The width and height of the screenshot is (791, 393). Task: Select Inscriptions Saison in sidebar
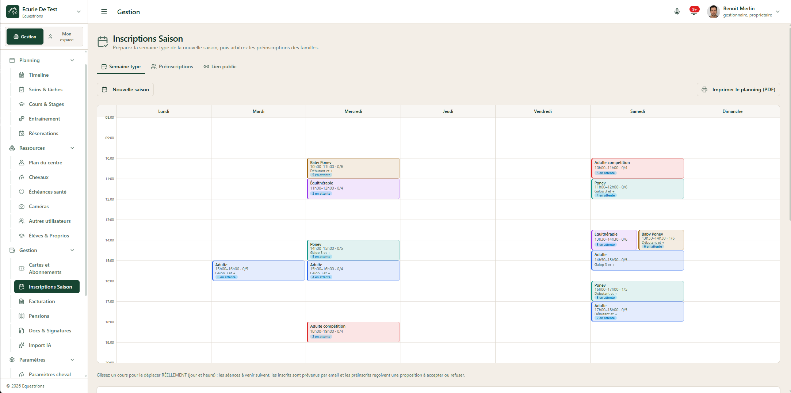[47, 287]
